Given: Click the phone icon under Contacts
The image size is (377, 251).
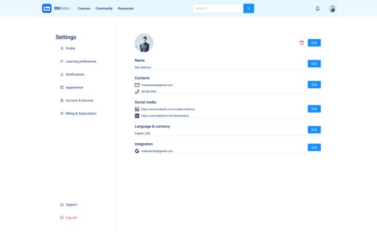Looking at the screenshot, I should (x=137, y=92).
